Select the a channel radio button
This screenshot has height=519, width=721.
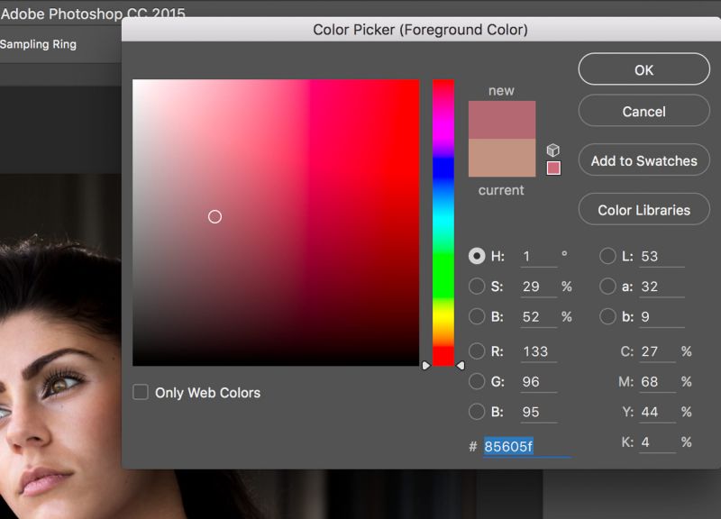point(609,287)
